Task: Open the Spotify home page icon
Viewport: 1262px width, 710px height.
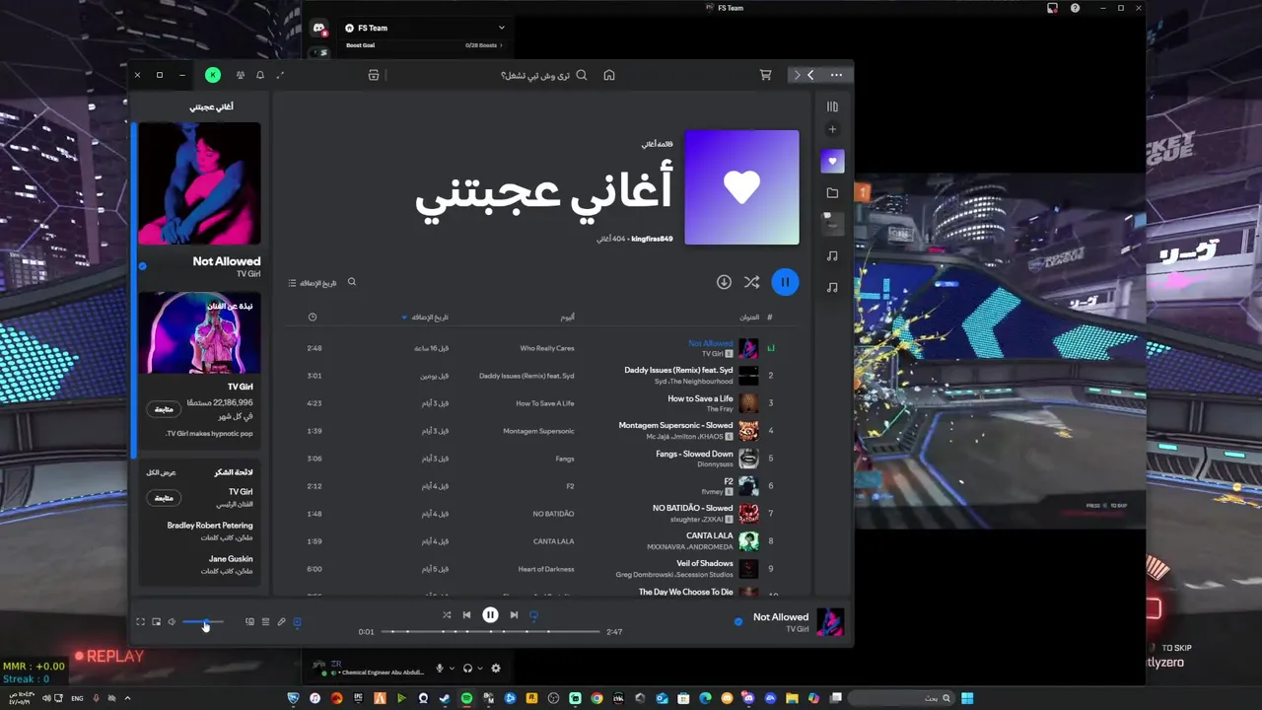Action: pyautogui.click(x=609, y=75)
